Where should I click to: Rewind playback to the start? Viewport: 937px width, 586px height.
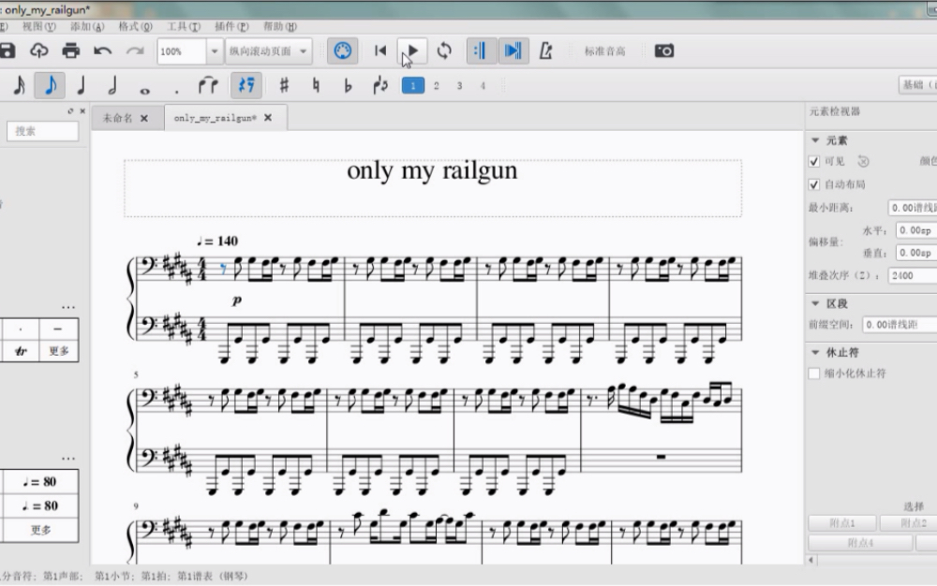point(380,51)
